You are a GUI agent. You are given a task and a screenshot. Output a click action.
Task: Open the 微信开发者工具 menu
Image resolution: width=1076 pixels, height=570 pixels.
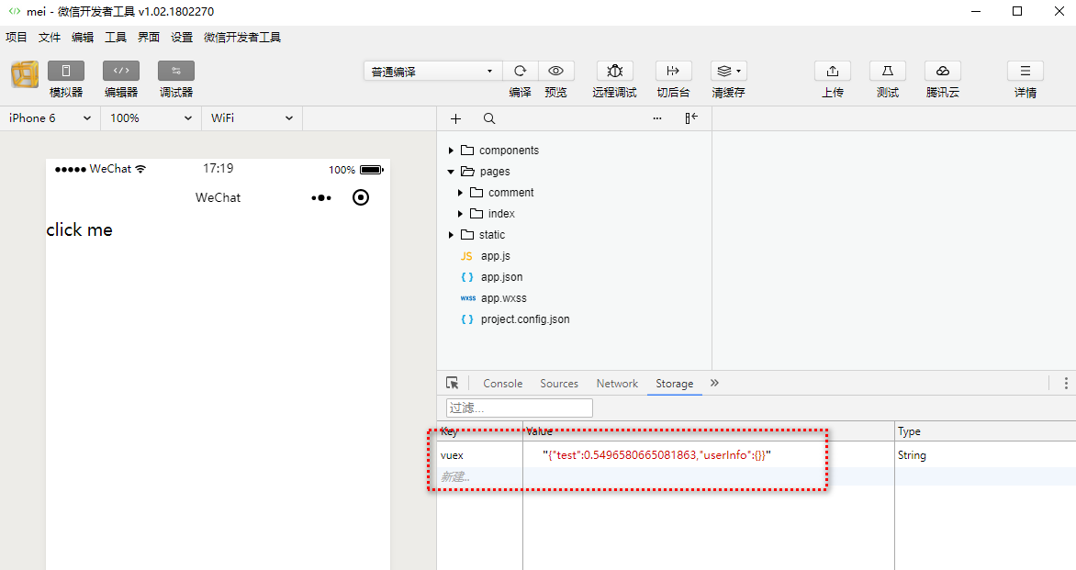[x=242, y=37]
